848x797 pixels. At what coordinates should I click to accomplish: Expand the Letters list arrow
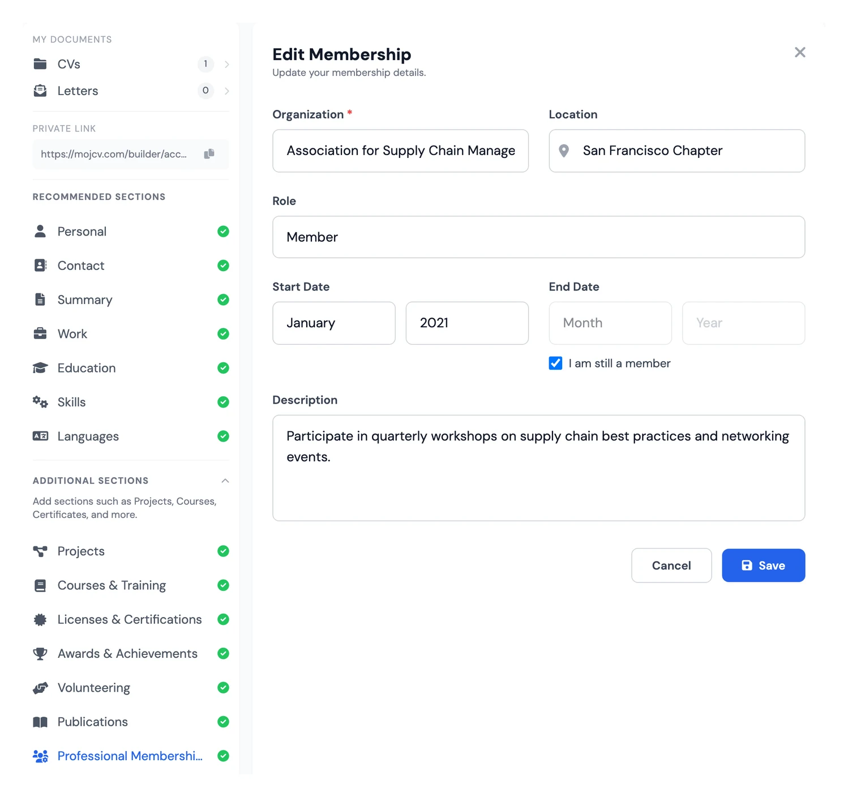[226, 91]
